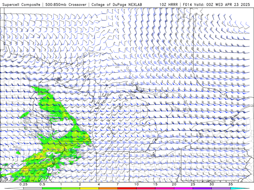Select the green 0.5–1 legend swatch
Screen dimensions: 254x190
[52, 188]
